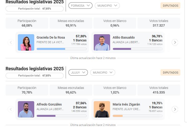
Task: Click María Inés Zigarán orange vote bar
Action: click(x=118, y=116)
